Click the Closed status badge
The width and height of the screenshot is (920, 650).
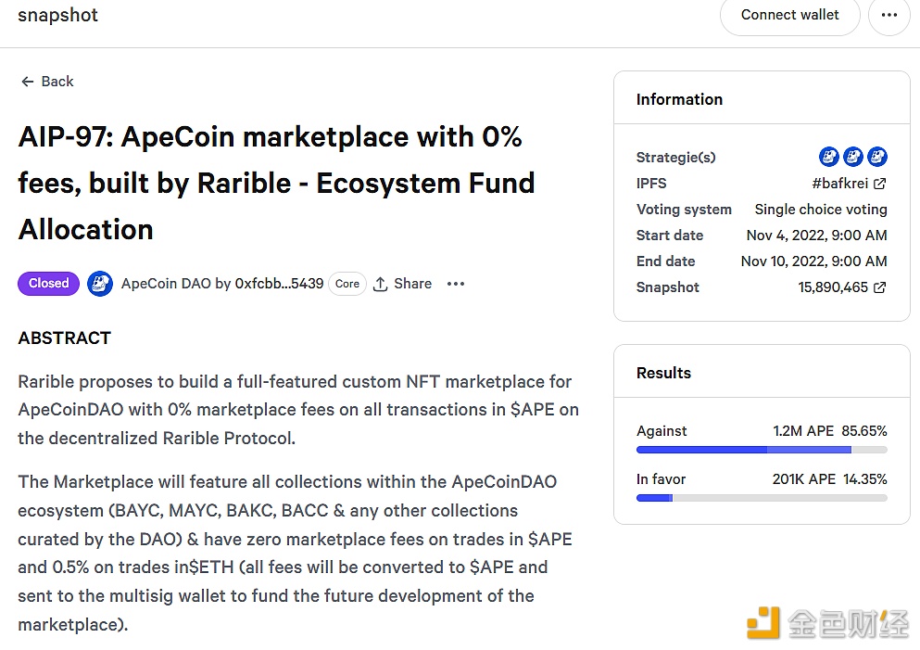[48, 284]
